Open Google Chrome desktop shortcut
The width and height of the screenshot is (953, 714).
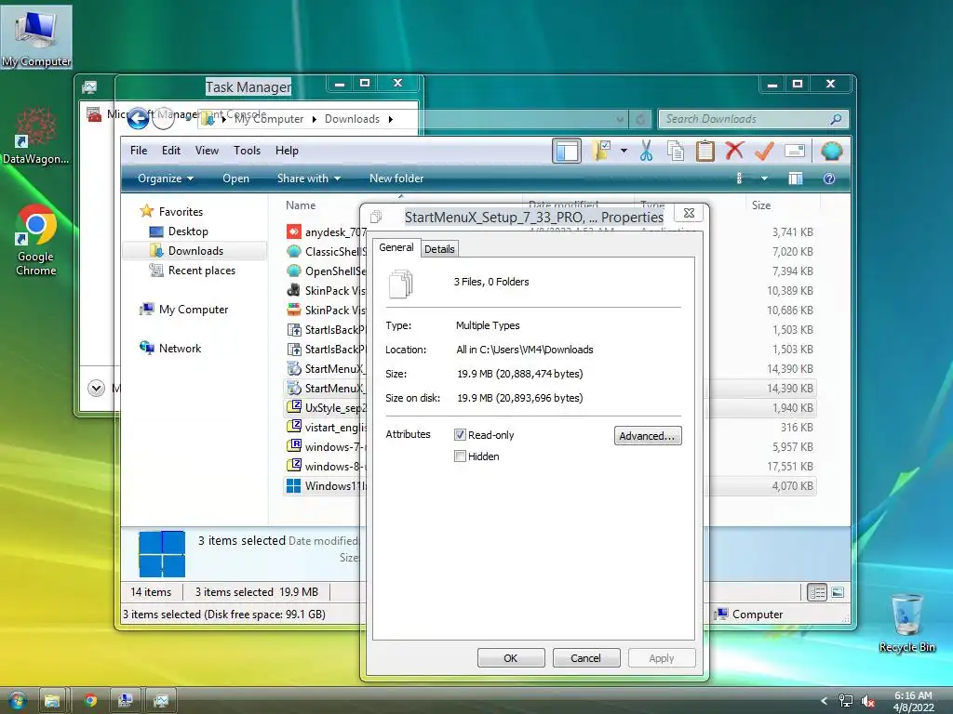pos(36,241)
